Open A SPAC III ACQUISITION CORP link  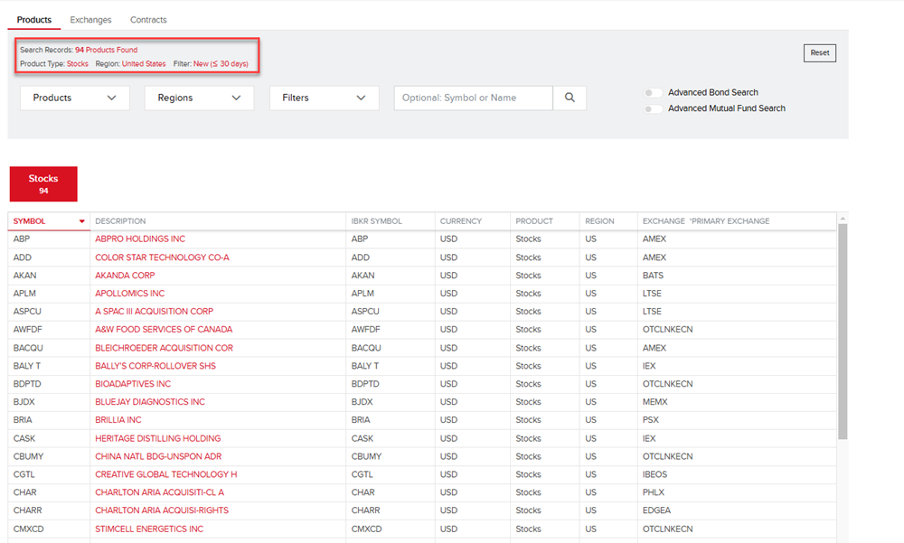[x=154, y=312]
